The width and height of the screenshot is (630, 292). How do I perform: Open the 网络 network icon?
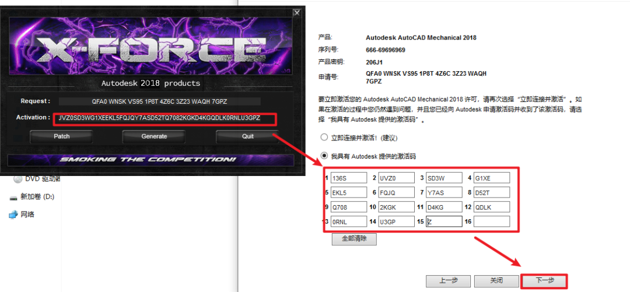click(x=13, y=214)
